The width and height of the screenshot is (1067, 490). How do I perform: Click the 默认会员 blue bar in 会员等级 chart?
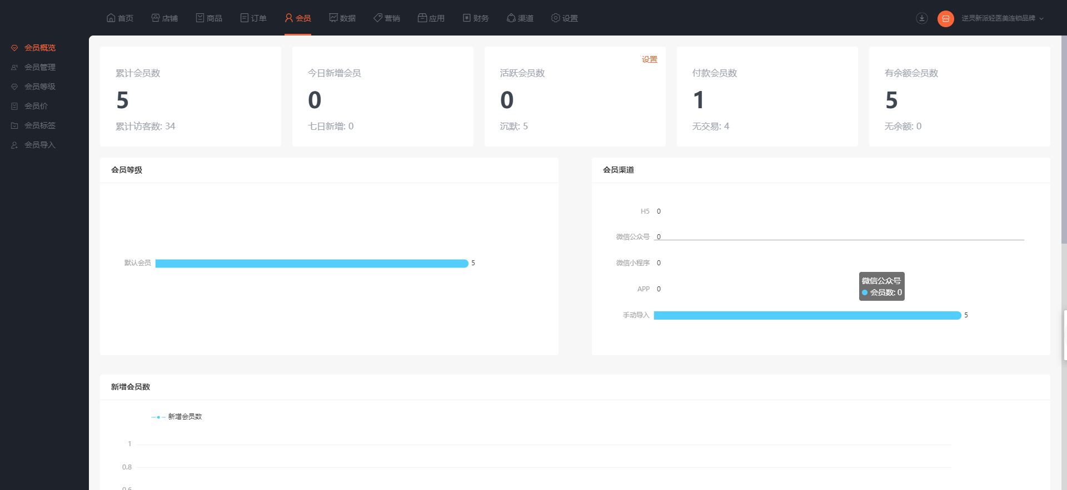click(x=312, y=264)
